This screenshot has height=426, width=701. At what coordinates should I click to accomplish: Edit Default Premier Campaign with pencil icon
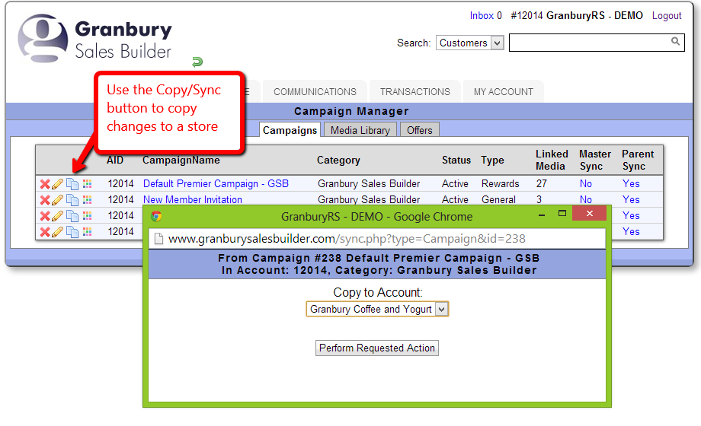[x=58, y=184]
